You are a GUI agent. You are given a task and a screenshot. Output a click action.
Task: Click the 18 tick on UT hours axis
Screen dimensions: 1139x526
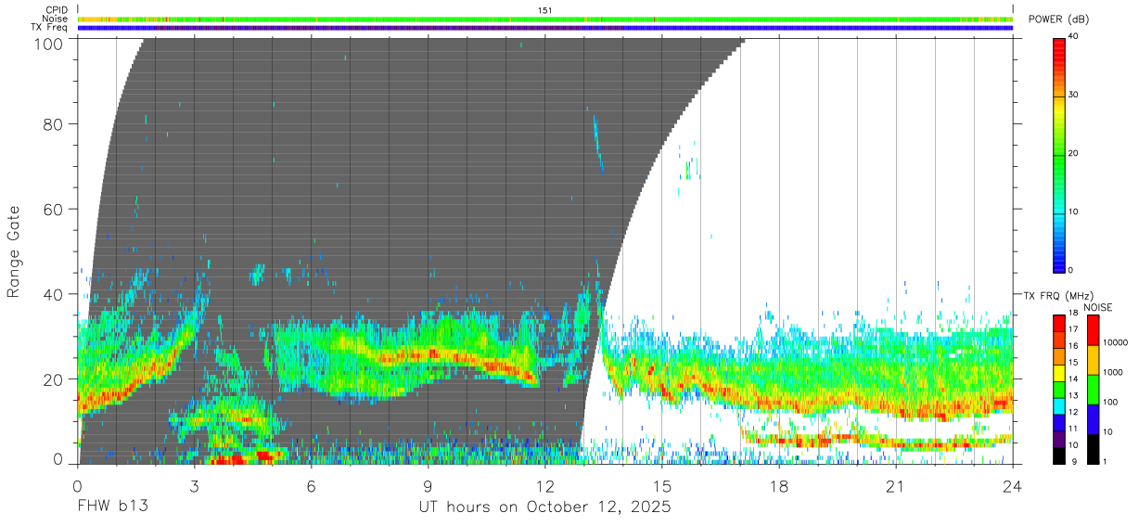778,486
